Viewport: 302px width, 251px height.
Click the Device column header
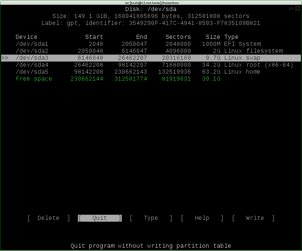tap(26, 37)
